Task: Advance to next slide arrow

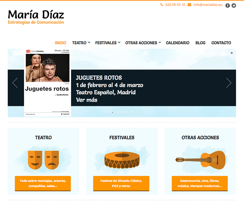Action: click(x=229, y=83)
